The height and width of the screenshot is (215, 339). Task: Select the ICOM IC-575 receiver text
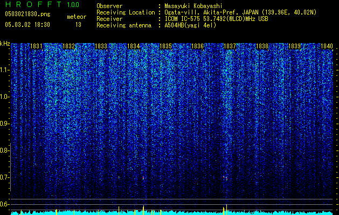[x=216, y=19]
